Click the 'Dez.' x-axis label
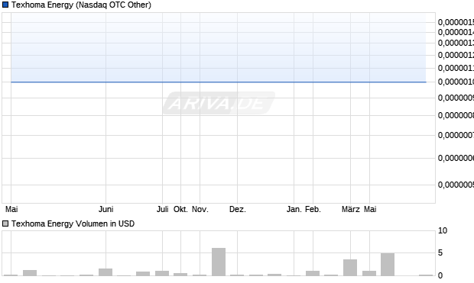 [238, 209]
